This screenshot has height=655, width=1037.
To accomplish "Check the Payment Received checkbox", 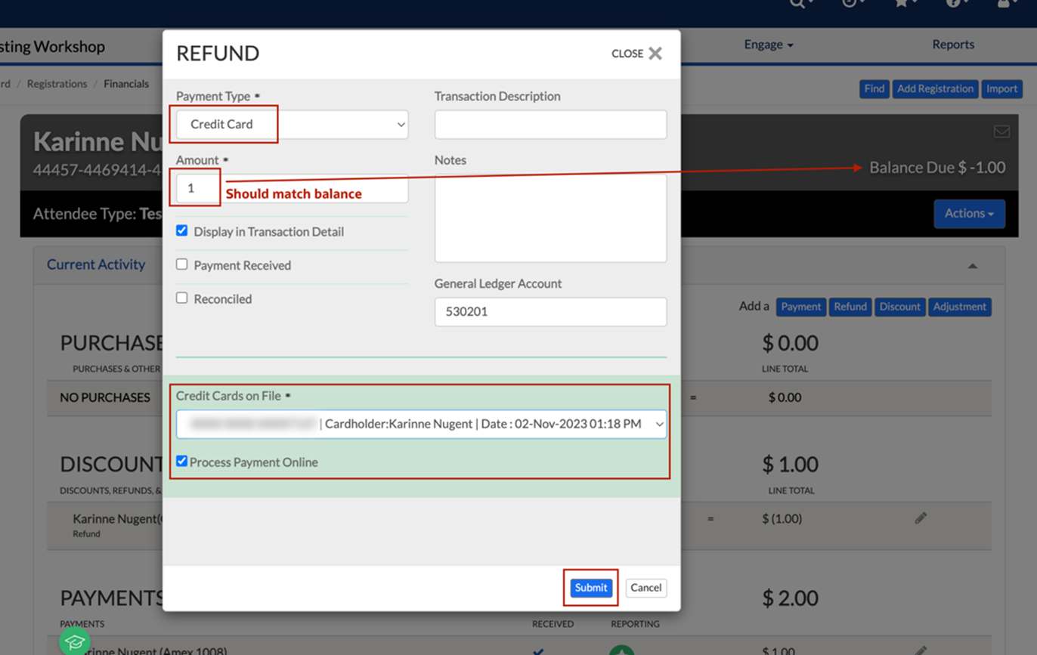I will click(181, 264).
